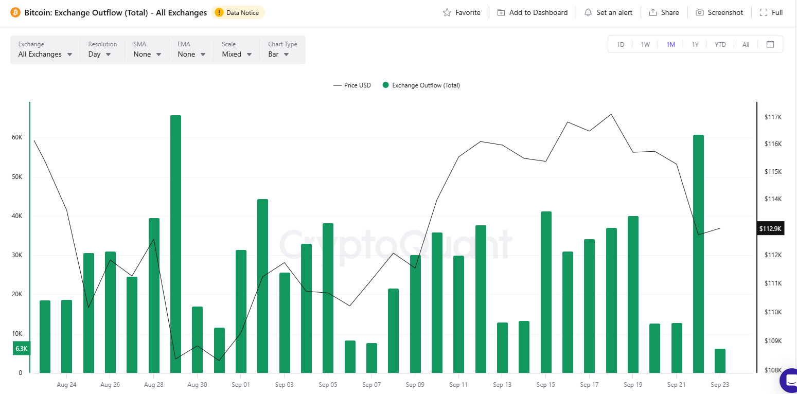The image size is (797, 394).
Task: Click the Screenshot camera icon
Action: pos(699,12)
